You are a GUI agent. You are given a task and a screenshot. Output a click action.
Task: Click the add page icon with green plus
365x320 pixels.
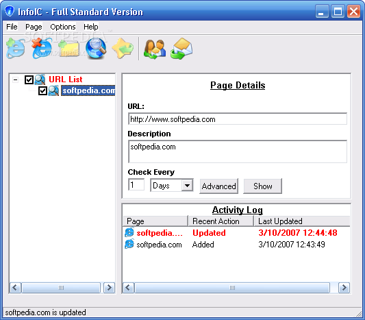[15, 48]
